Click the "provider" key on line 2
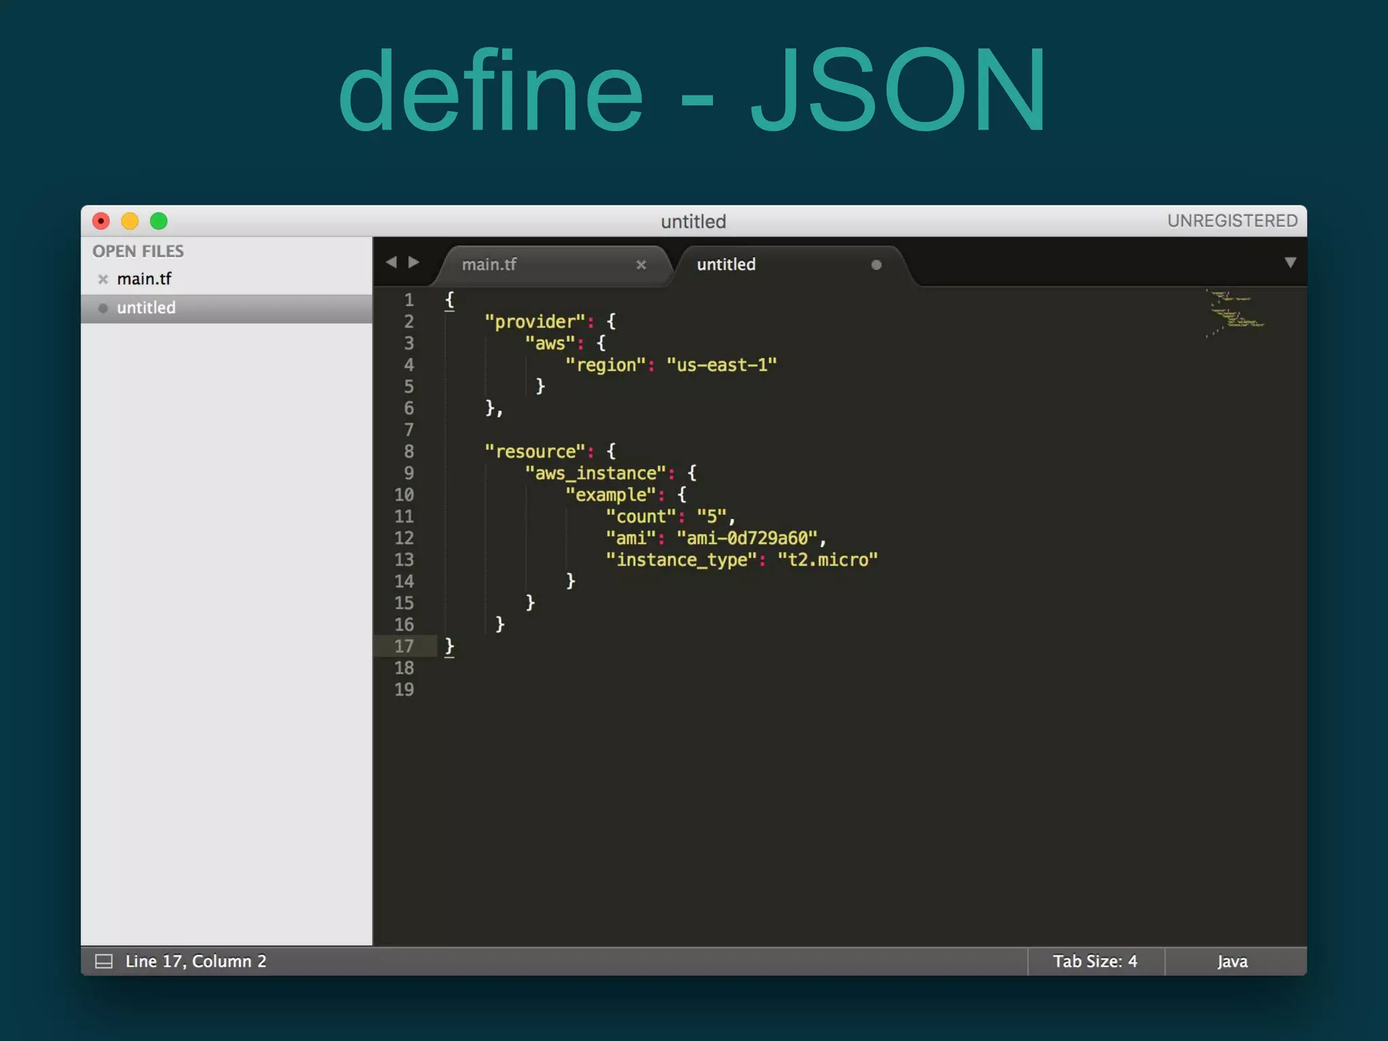 [x=535, y=321]
